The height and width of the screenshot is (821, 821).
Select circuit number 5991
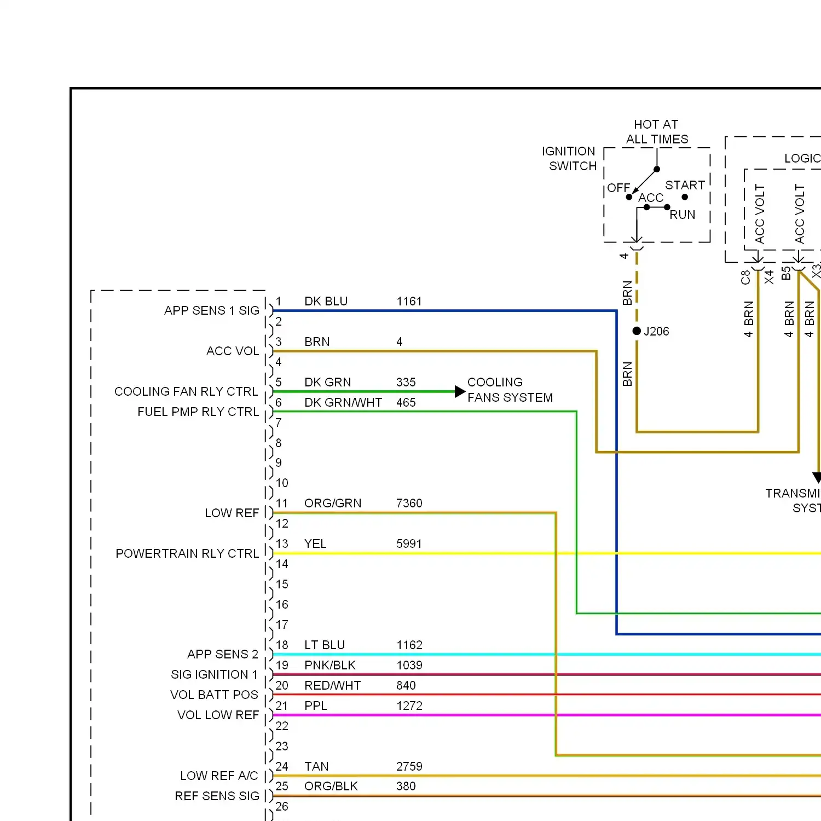point(409,544)
